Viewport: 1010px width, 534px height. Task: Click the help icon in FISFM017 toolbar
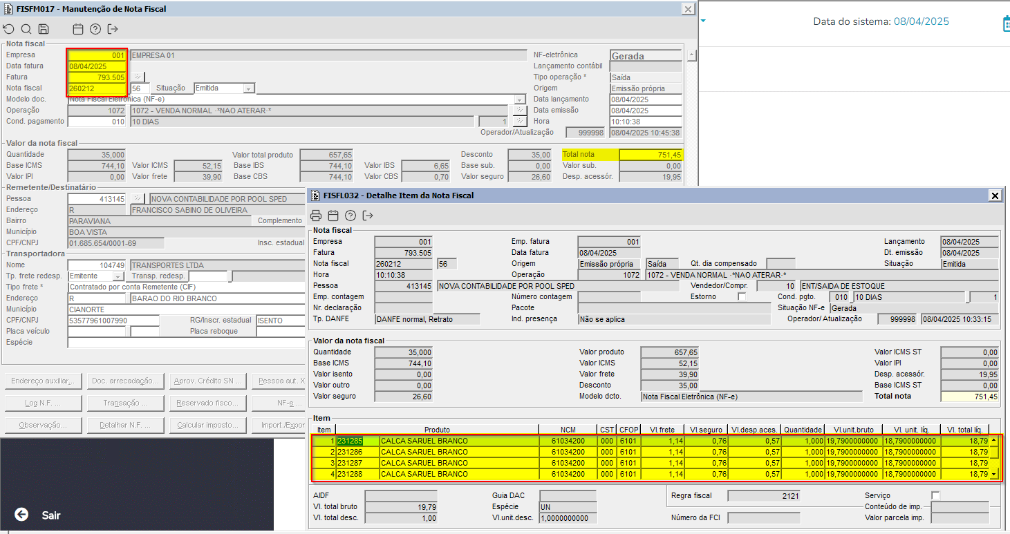[95, 29]
